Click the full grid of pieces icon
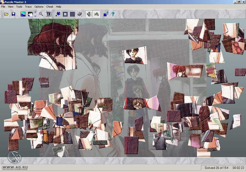246x172 pixels. click(x=72, y=14)
